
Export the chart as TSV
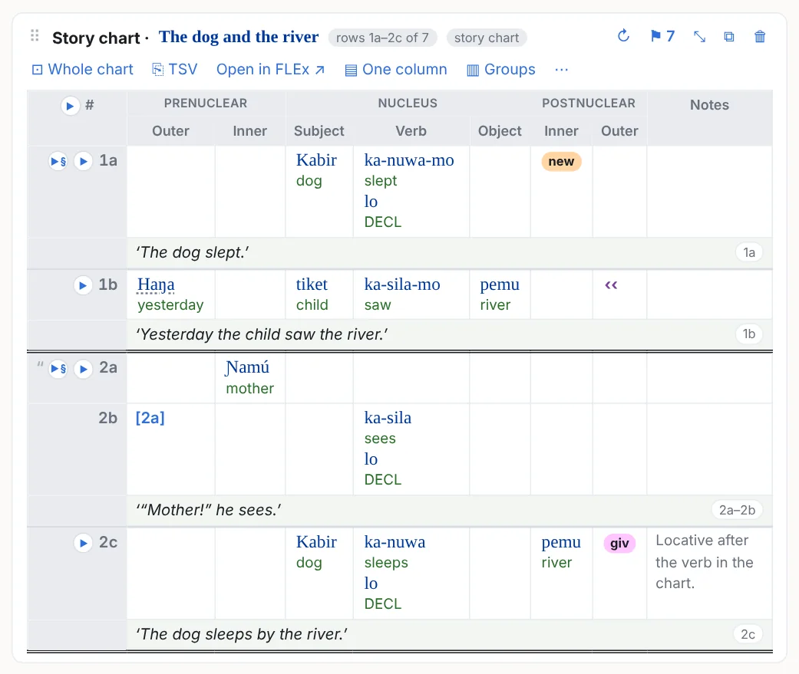pos(175,69)
